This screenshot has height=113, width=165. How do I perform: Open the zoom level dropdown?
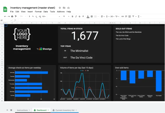[x=23, y=16]
